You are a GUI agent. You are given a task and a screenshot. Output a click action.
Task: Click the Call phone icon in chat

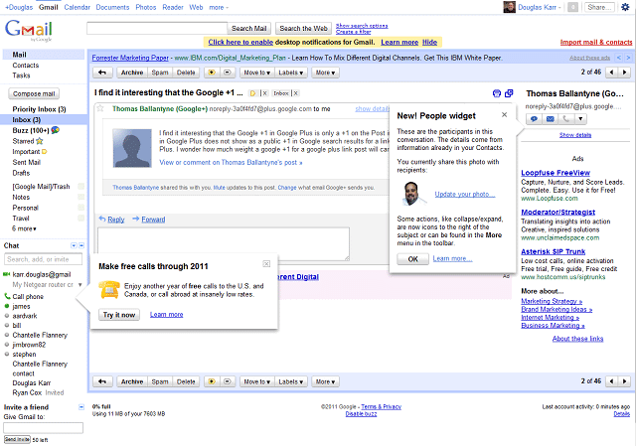[x=7, y=296]
